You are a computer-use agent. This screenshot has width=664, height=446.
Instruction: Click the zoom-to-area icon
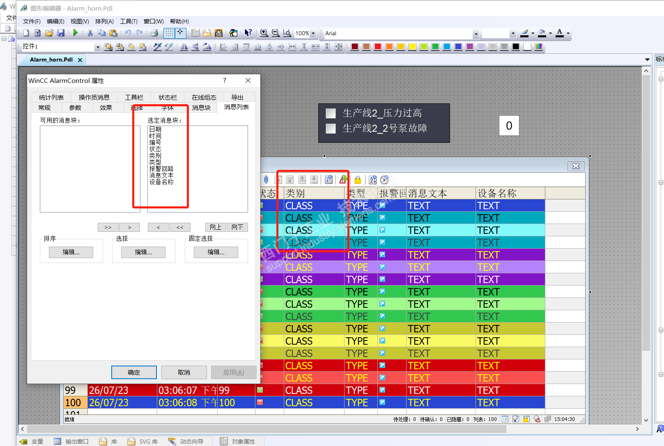(x=287, y=33)
